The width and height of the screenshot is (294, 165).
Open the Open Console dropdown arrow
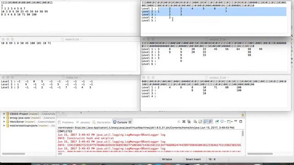[x=232, y=122]
